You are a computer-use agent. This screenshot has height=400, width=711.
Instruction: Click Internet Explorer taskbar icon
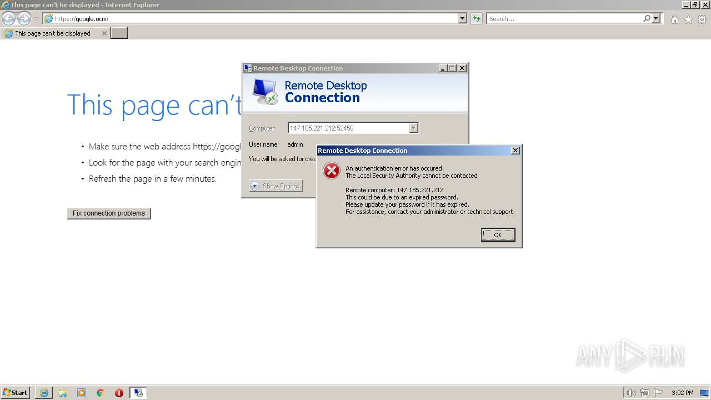[x=44, y=393]
